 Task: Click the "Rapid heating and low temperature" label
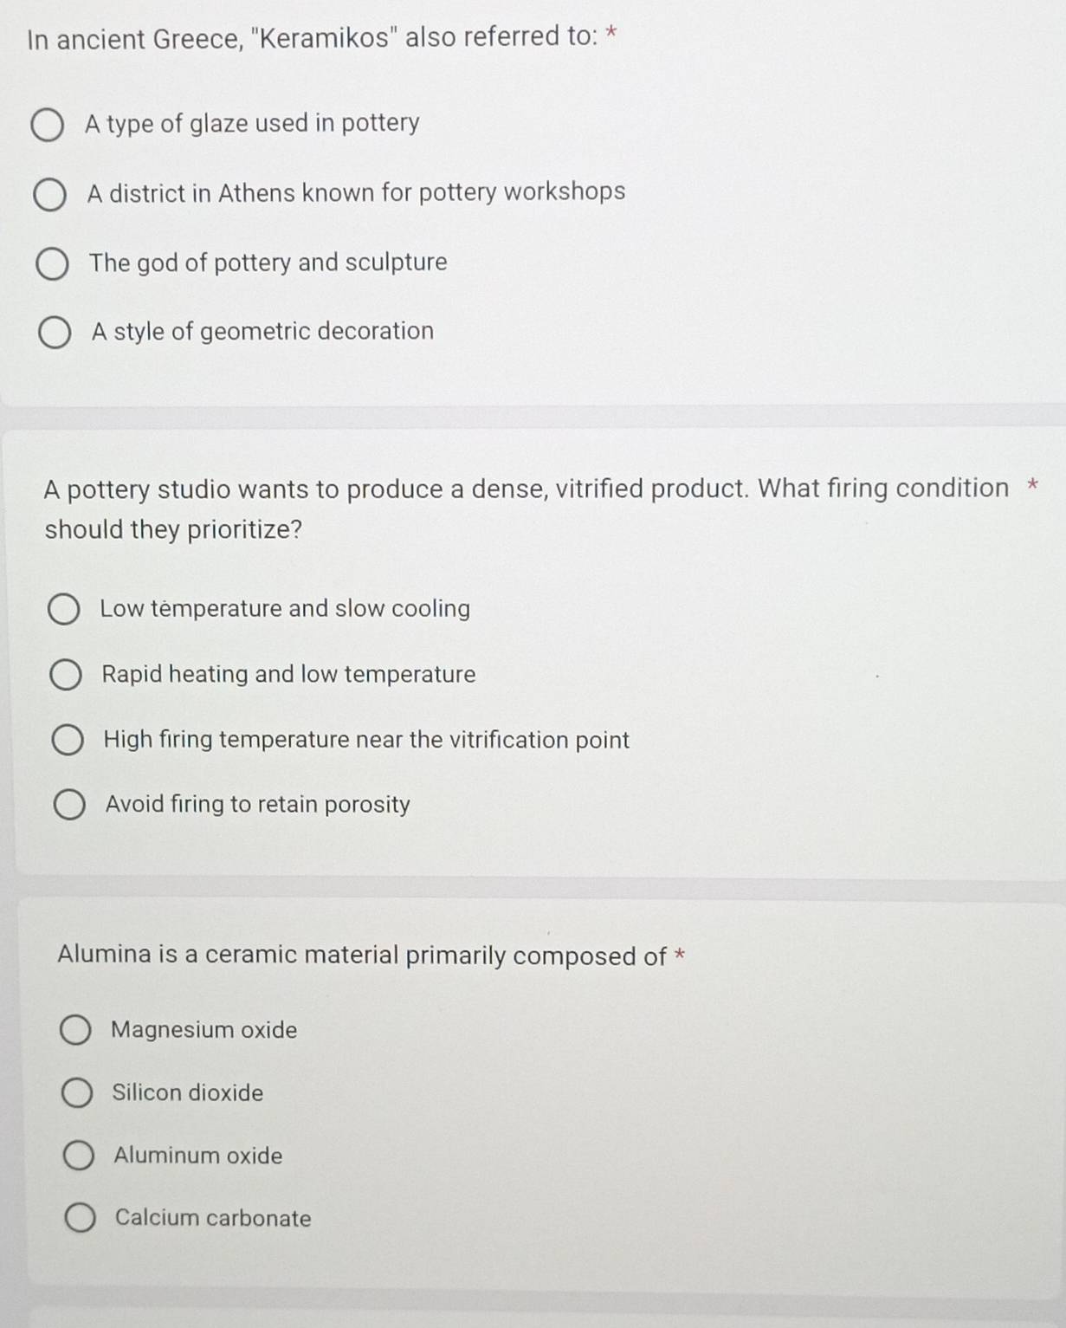point(288,675)
